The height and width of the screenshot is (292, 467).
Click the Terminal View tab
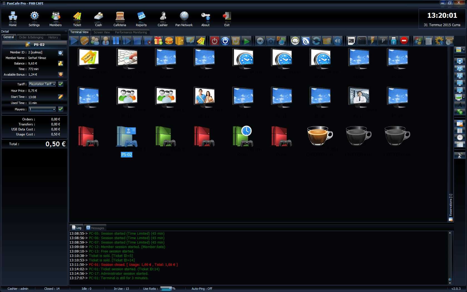click(80, 32)
